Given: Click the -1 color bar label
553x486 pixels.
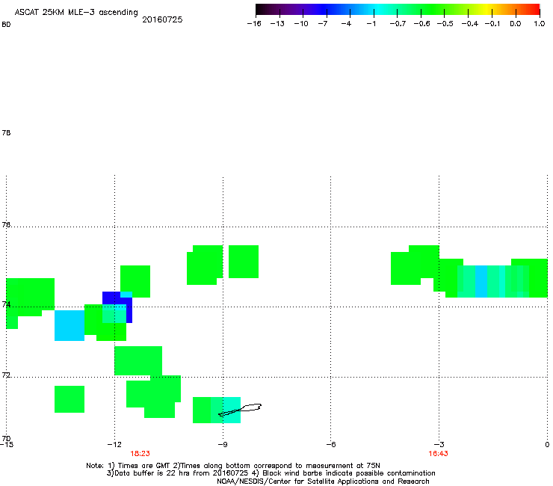Looking at the screenshot, I should click(371, 24).
